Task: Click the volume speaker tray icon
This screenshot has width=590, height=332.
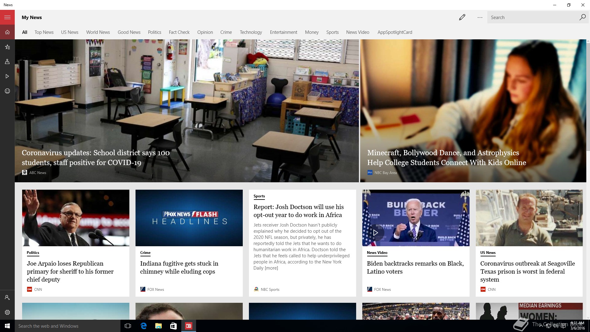Action: (556, 326)
